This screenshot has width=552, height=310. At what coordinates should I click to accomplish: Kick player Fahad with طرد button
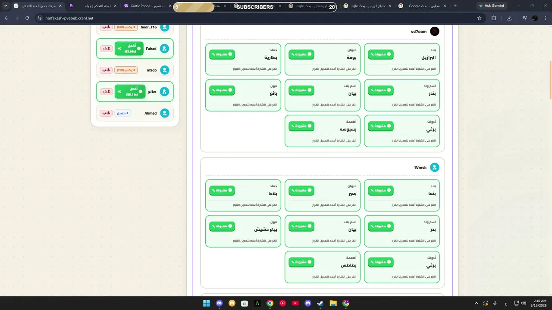[106, 49]
